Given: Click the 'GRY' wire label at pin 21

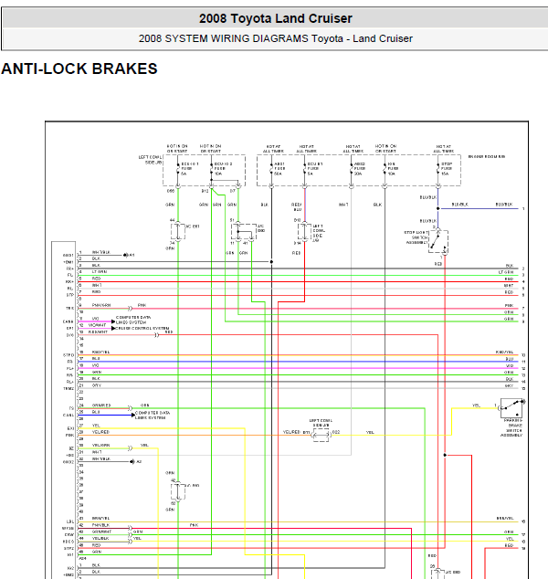Looking at the screenshot, I should (97, 385).
